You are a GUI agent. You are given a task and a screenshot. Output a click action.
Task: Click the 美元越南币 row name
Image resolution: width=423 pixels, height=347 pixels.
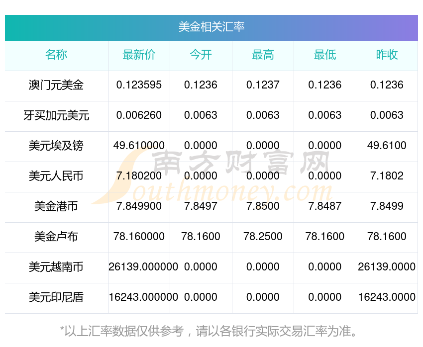pyautogui.click(x=56, y=267)
